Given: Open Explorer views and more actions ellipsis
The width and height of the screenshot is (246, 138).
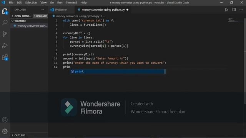Looking at the screenshot, I should tap(42, 10).
